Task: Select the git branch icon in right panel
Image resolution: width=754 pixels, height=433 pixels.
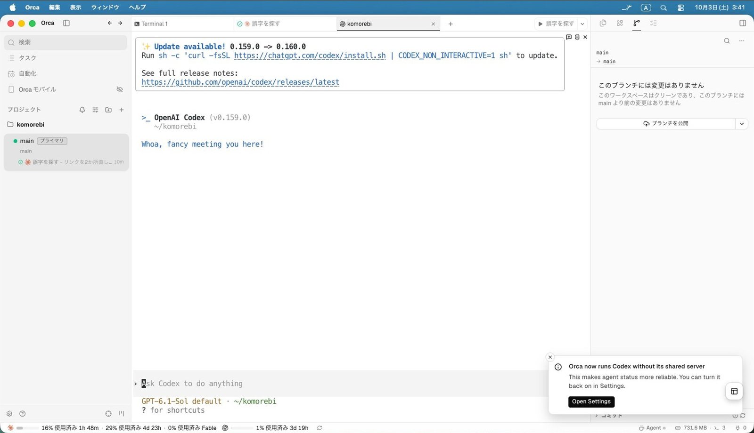Action: pyautogui.click(x=637, y=23)
